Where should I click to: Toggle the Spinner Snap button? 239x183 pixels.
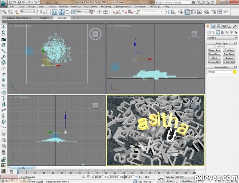[131, 12]
